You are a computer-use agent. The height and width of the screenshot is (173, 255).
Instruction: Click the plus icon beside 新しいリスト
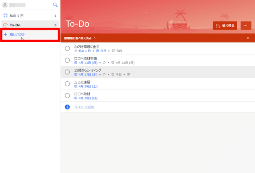tap(5, 35)
